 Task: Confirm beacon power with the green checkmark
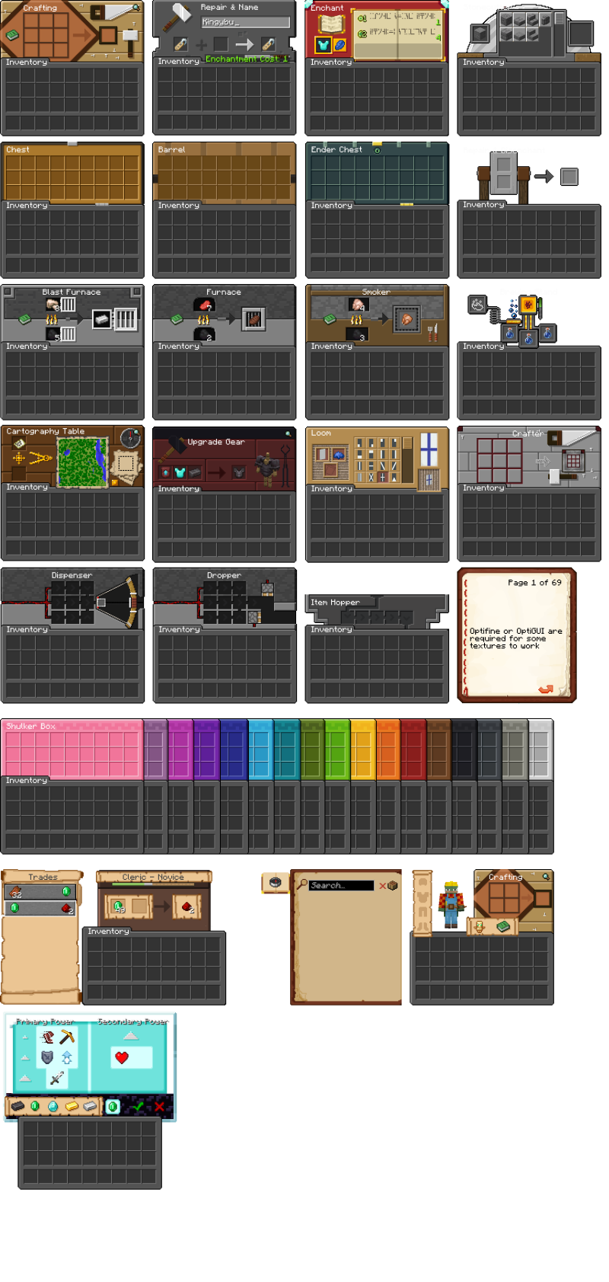138,1106
